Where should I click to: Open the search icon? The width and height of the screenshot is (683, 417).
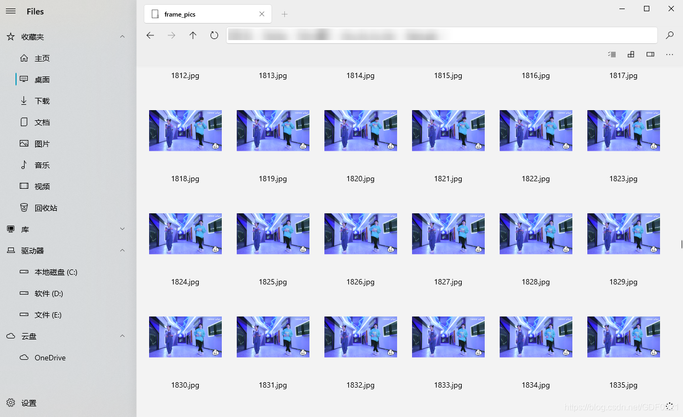(670, 35)
